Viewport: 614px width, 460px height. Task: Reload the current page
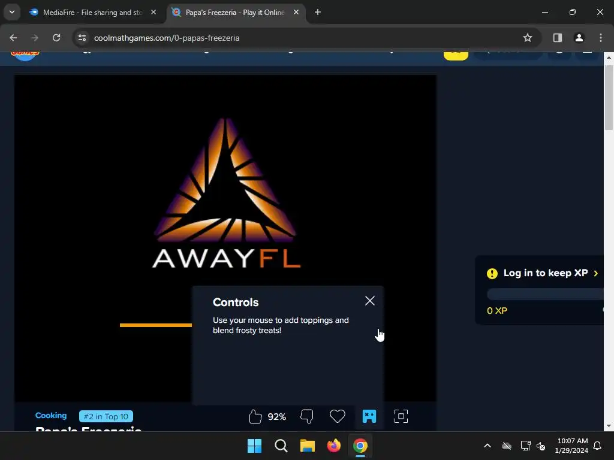(x=56, y=38)
